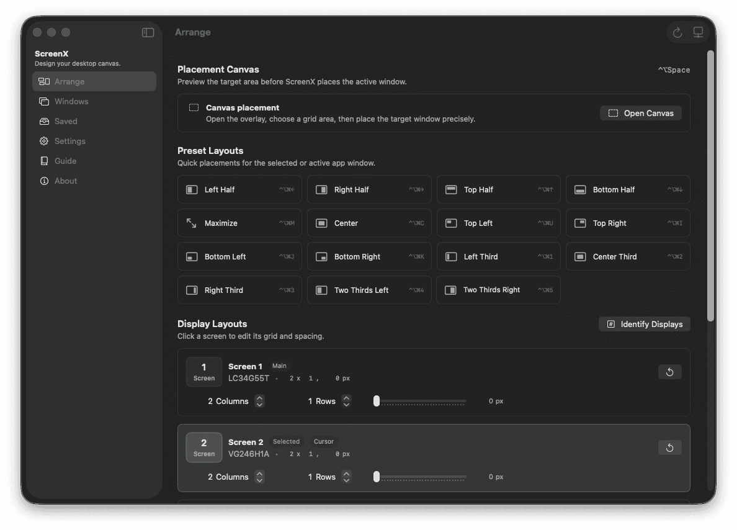Click the Selected badge on Screen 2
Screen dimensions: 737x530
[x=286, y=442]
